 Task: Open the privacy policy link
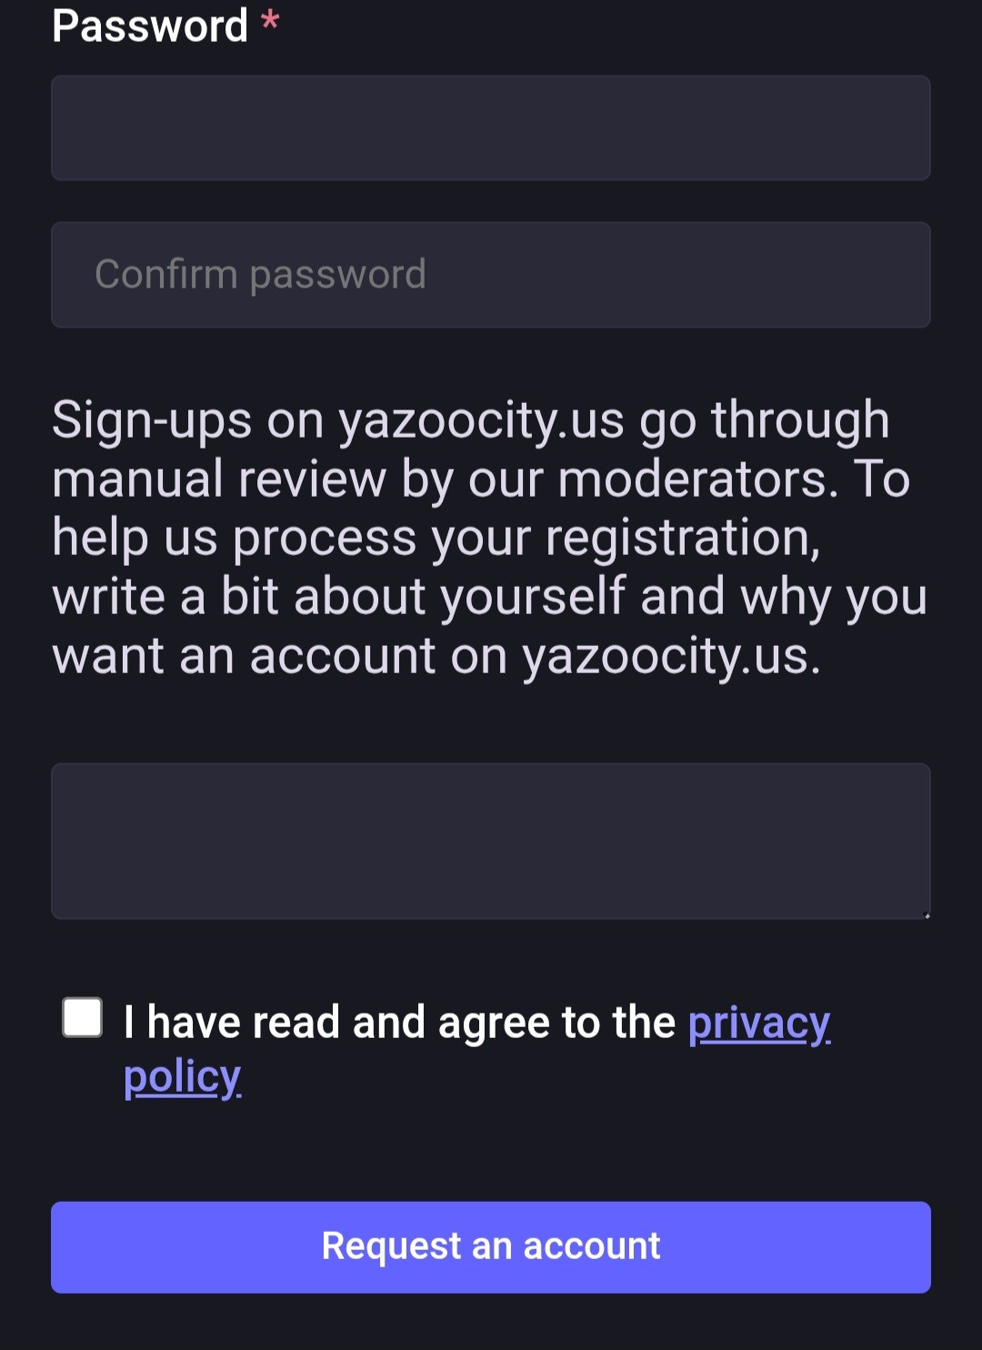pos(758,1023)
